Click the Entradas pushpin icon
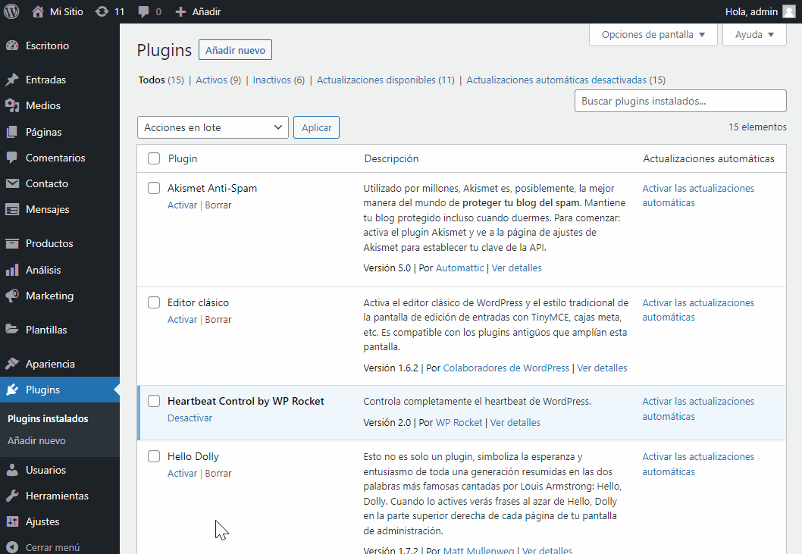802x554 pixels. [x=12, y=80]
